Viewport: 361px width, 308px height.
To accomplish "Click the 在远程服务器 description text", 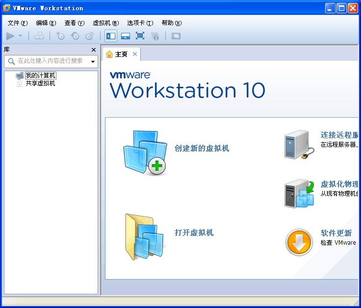I will 339,145.
